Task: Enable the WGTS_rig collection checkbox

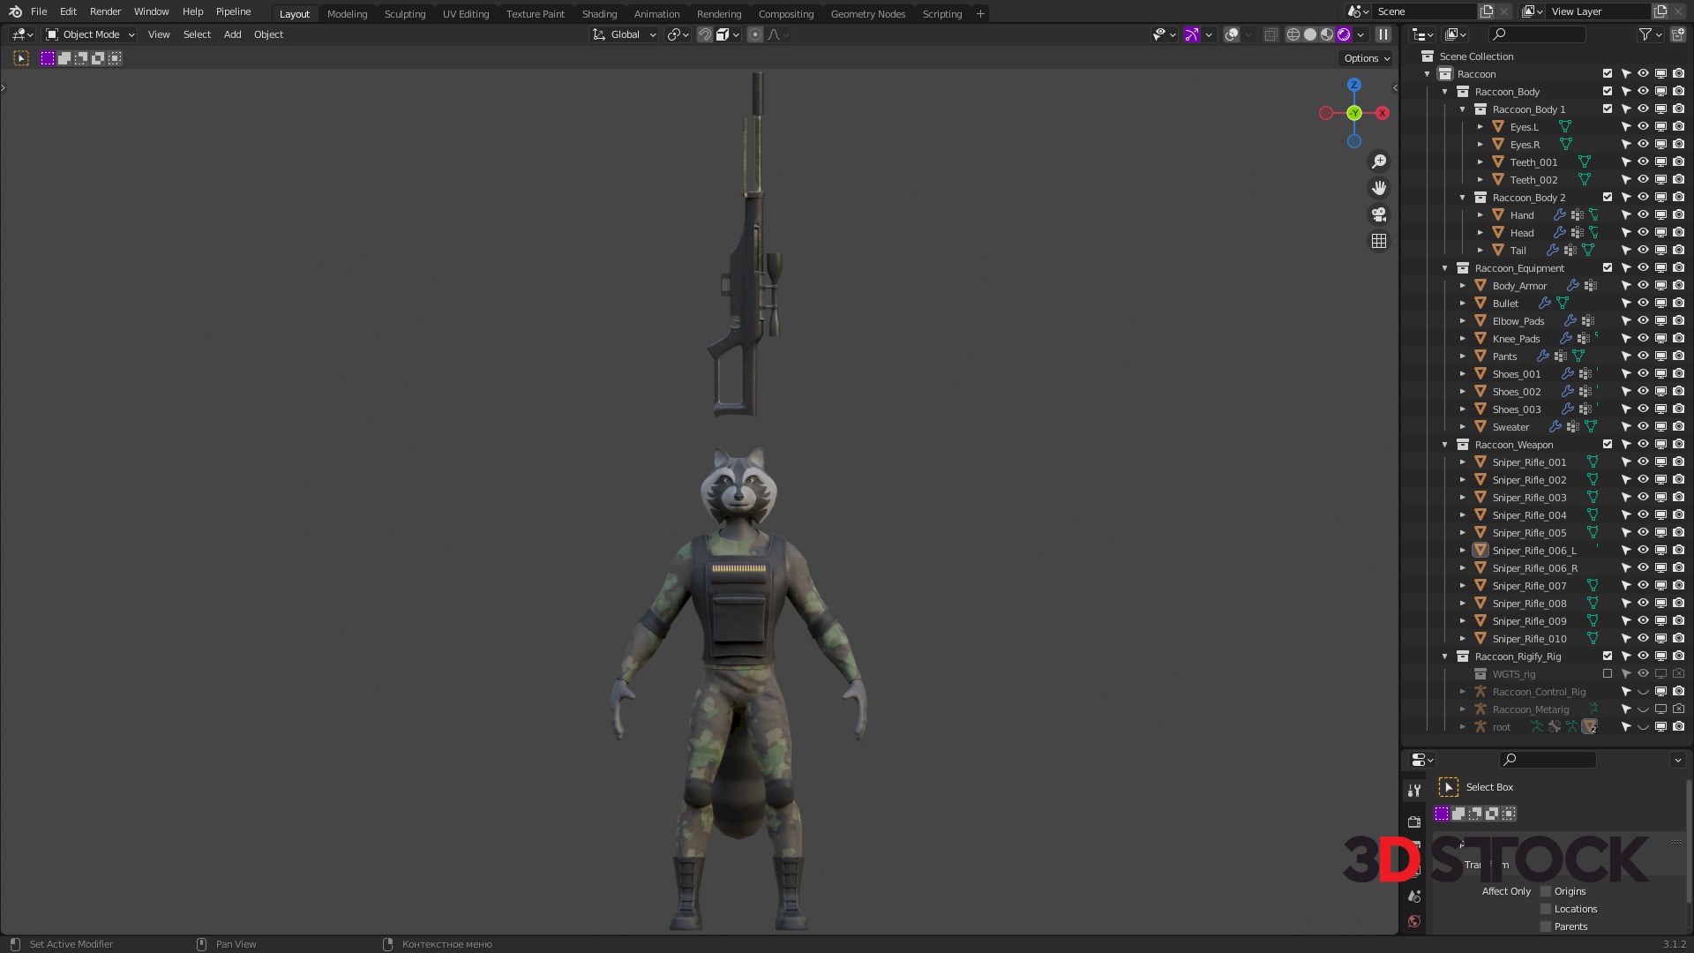Action: point(1608,673)
